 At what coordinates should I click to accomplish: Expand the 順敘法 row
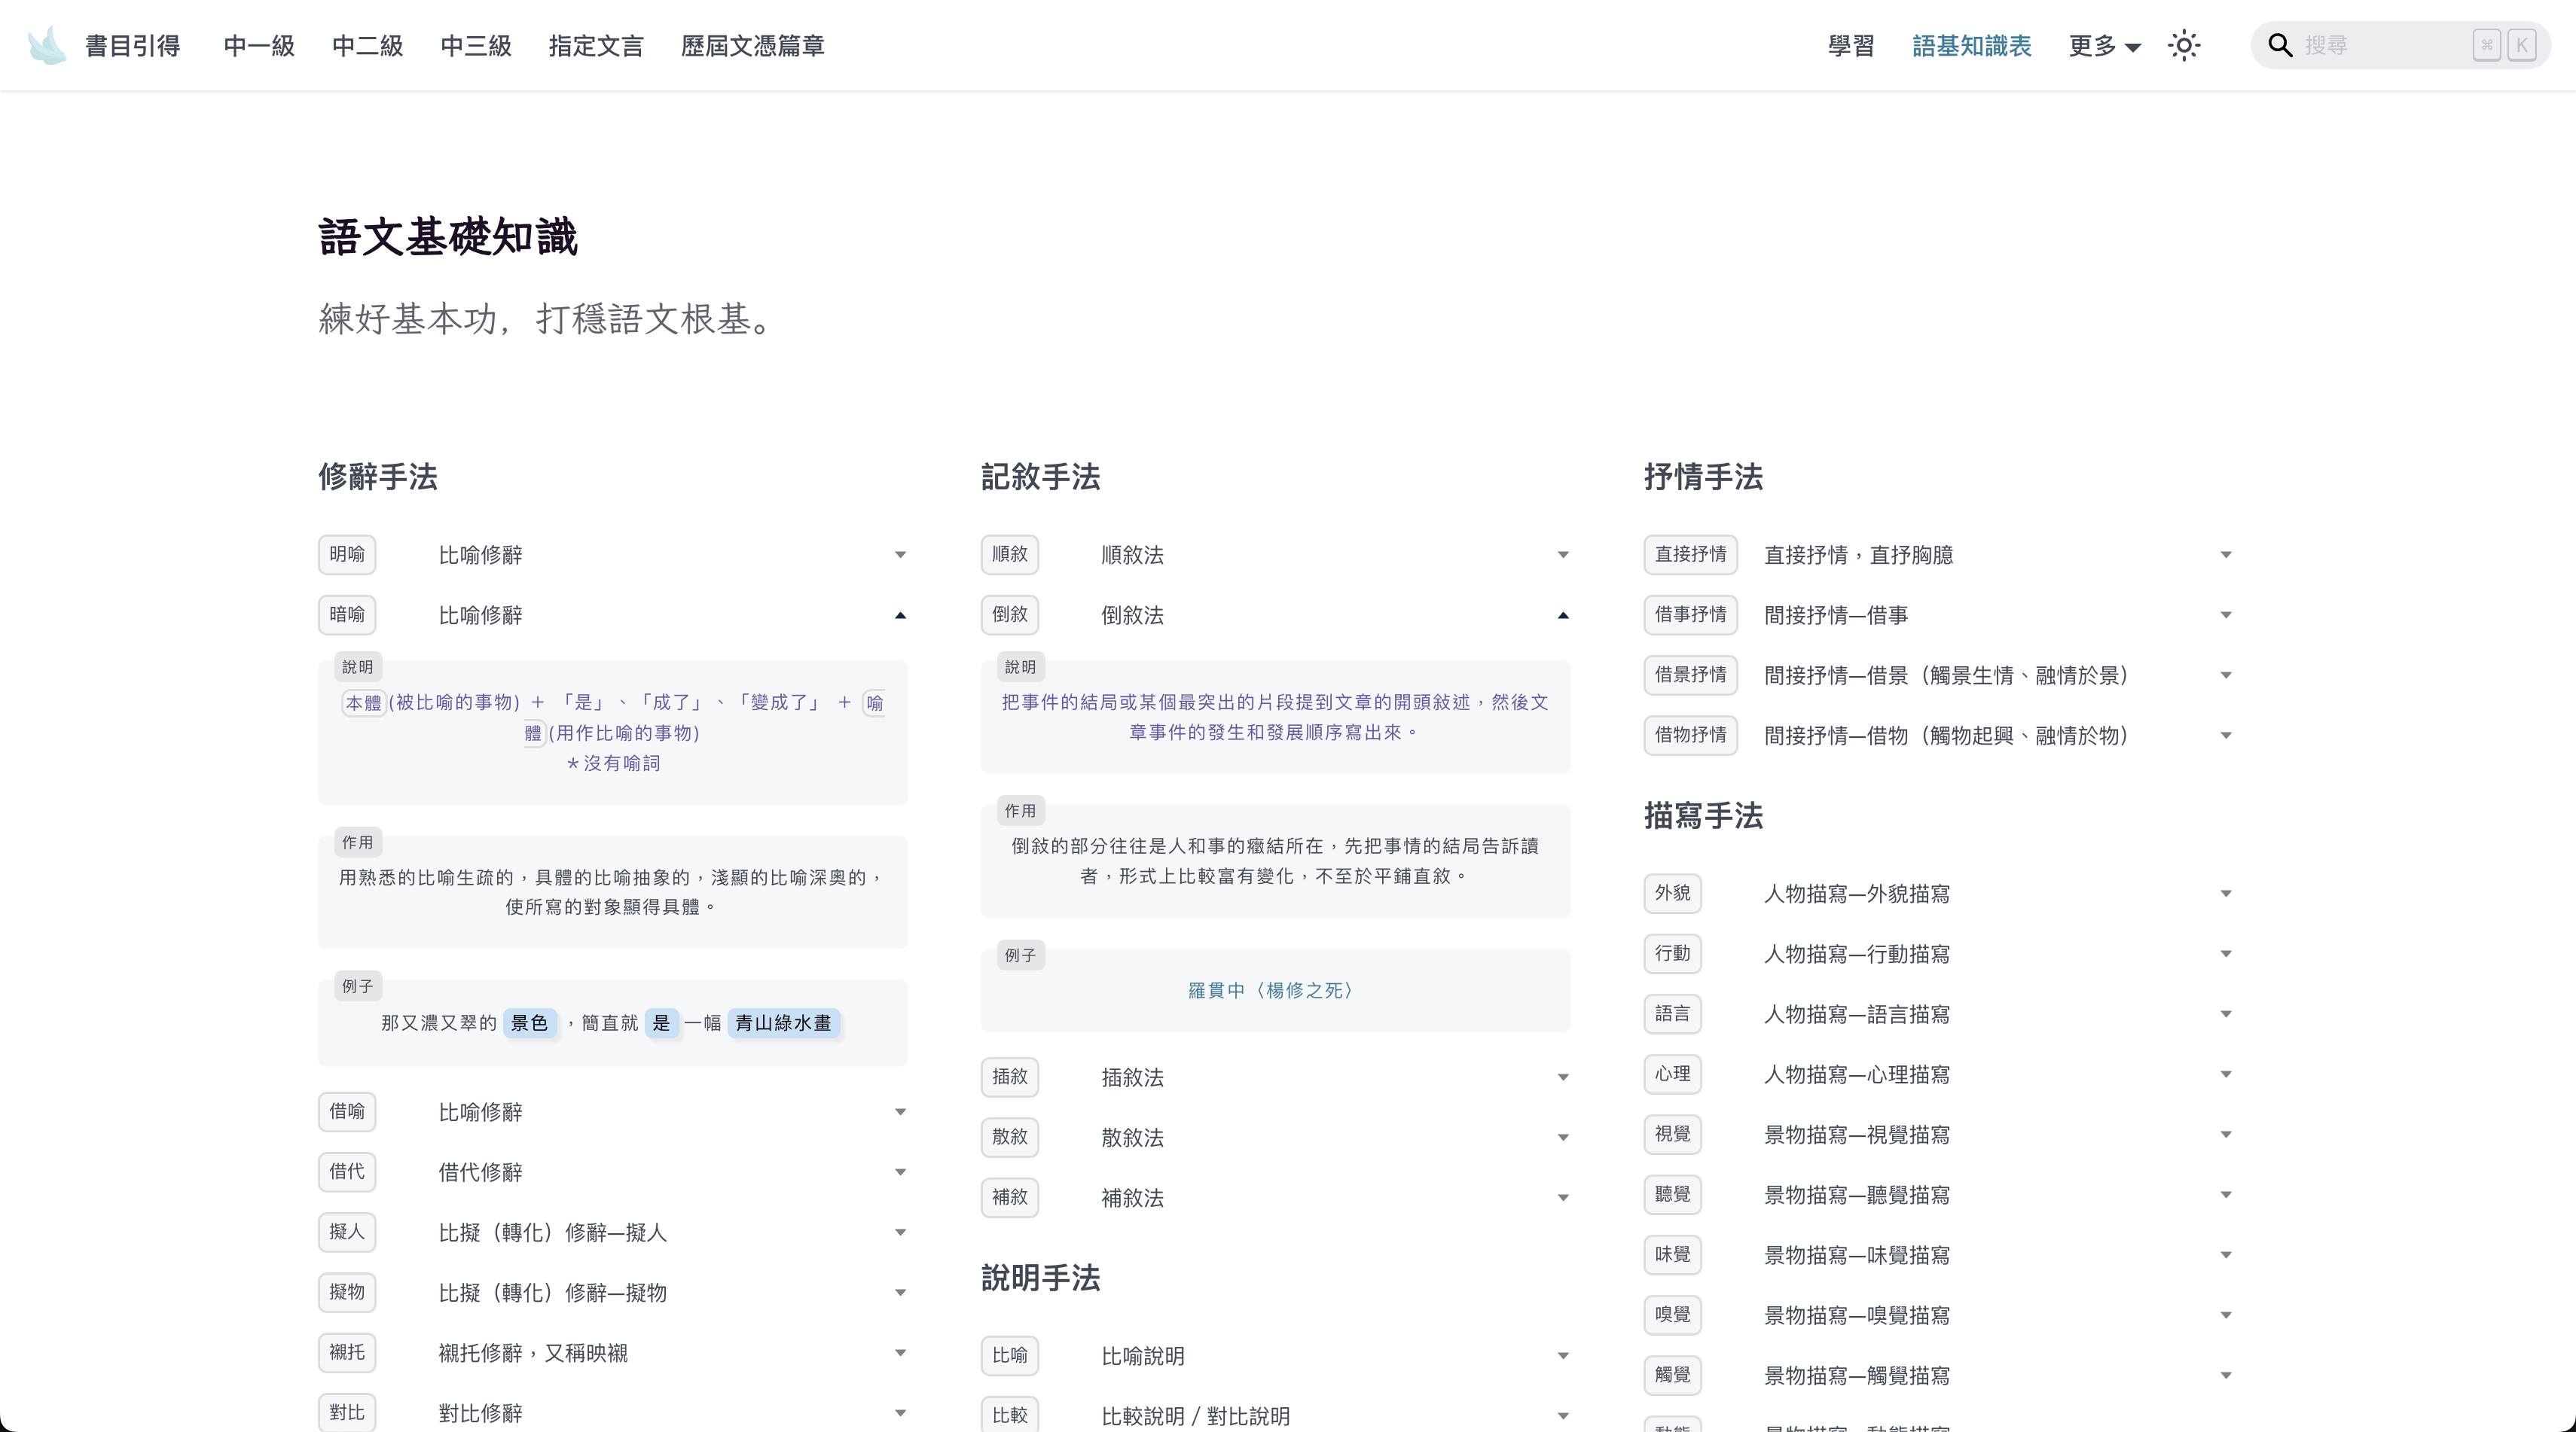tap(1563, 556)
